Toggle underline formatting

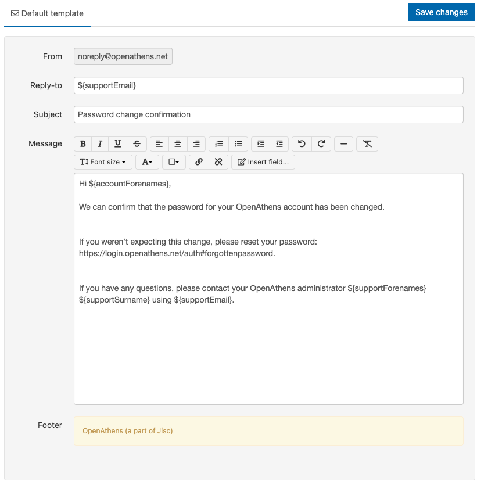(118, 144)
